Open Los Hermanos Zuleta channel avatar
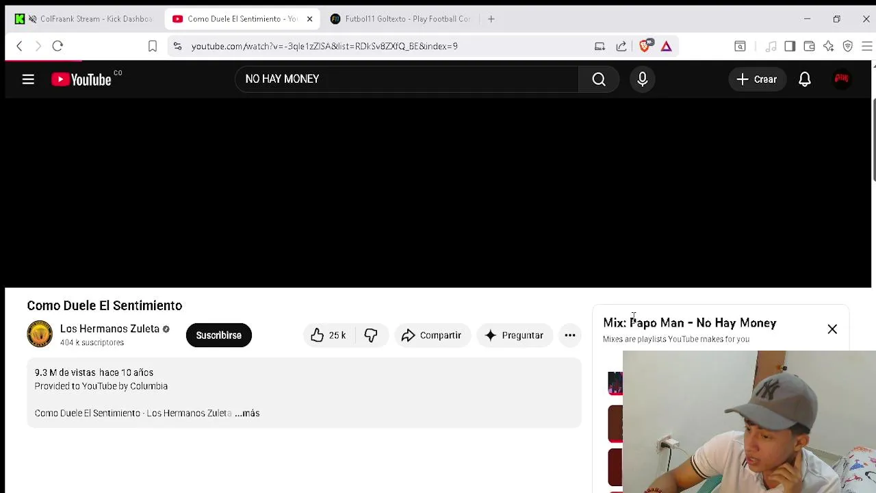The height and width of the screenshot is (493, 876). pos(40,334)
